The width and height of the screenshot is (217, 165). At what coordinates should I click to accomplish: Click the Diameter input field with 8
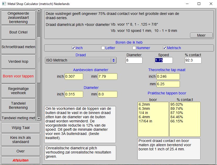coord(134,60)
